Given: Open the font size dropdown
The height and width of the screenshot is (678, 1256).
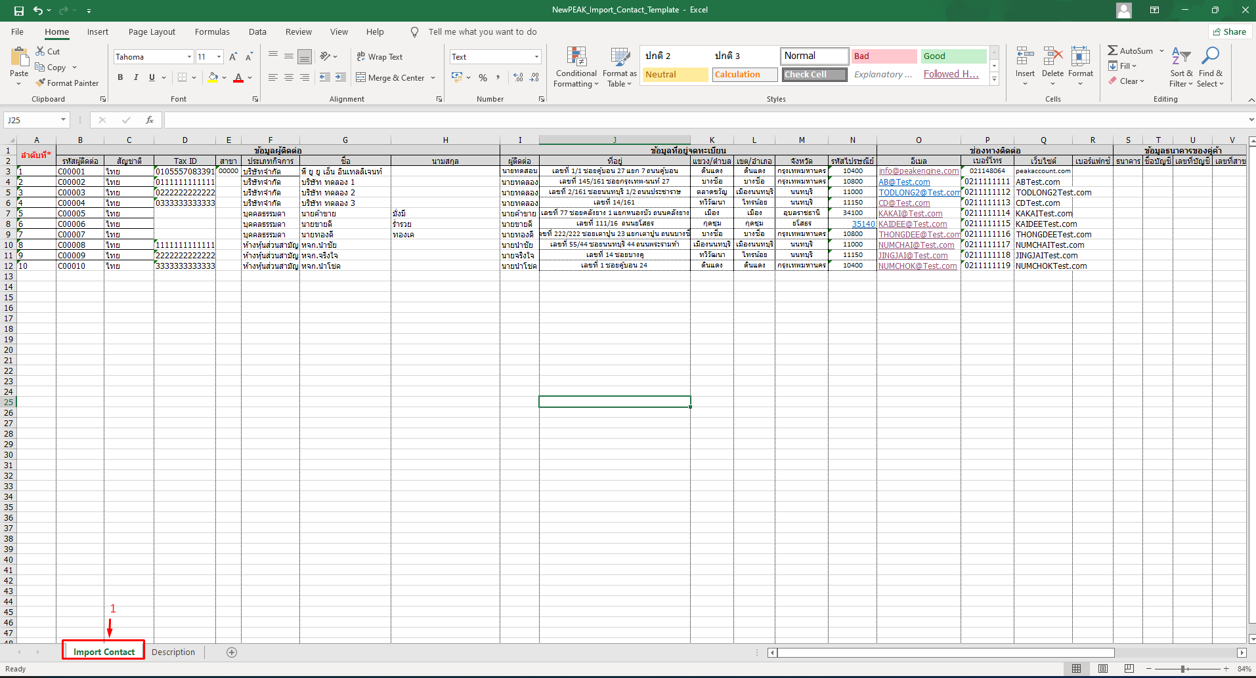Looking at the screenshot, I should click(219, 57).
